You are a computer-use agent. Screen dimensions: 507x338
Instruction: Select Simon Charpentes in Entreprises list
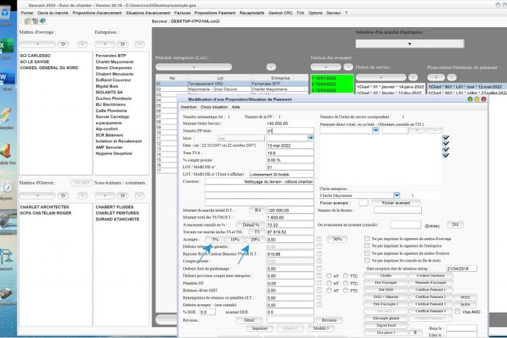coord(114,68)
